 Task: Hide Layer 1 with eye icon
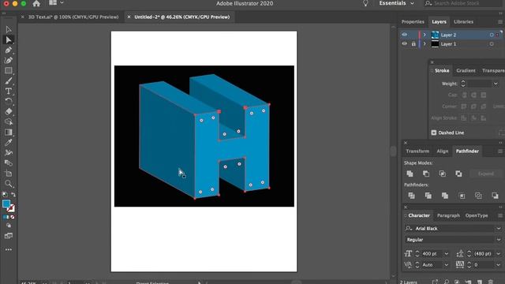coord(404,44)
